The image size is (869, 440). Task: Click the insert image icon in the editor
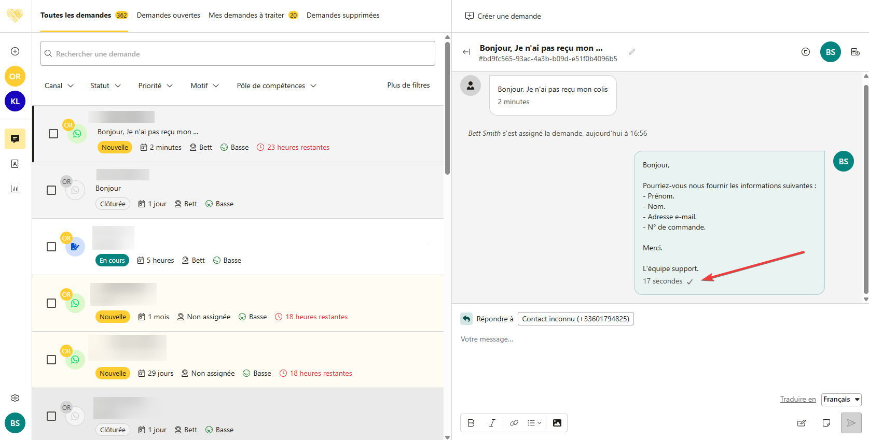tap(557, 423)
